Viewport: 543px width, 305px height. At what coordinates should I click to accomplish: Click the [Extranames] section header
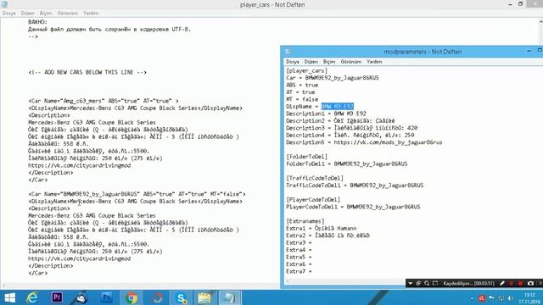coord(305,221)
